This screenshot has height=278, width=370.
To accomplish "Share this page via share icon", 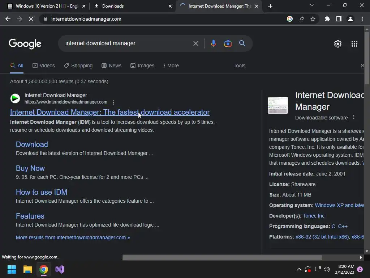I will 301,19.
